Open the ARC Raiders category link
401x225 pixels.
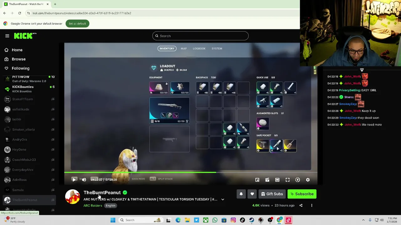click(x=93, y=206)
